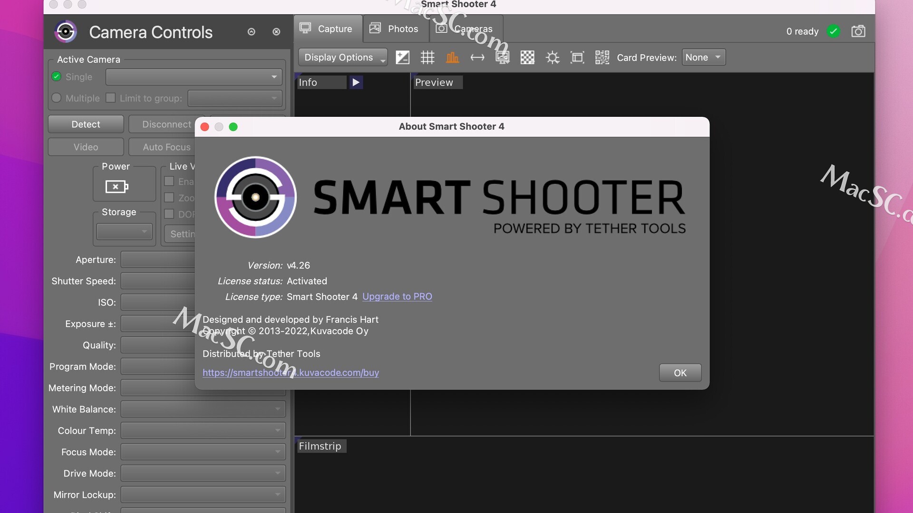913x513 pixels.
Task: Click the exposure adjustment icon
Action: click(403, 57)
